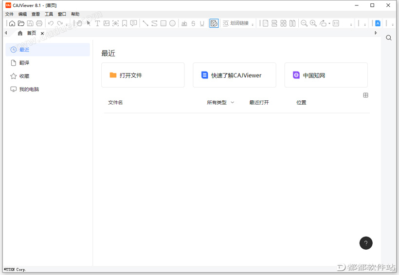Apply the strikethrough text tool
Screen dimensions: 399x275
click(x=193, y=23)
